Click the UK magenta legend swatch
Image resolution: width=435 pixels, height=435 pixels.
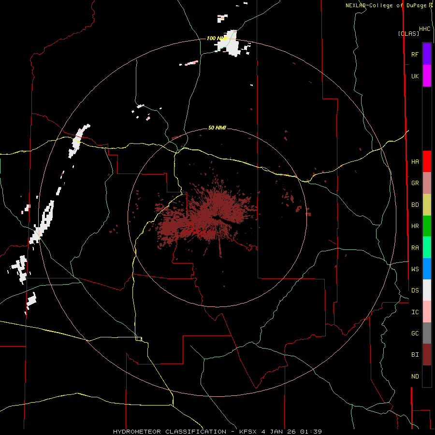[427, 76]
